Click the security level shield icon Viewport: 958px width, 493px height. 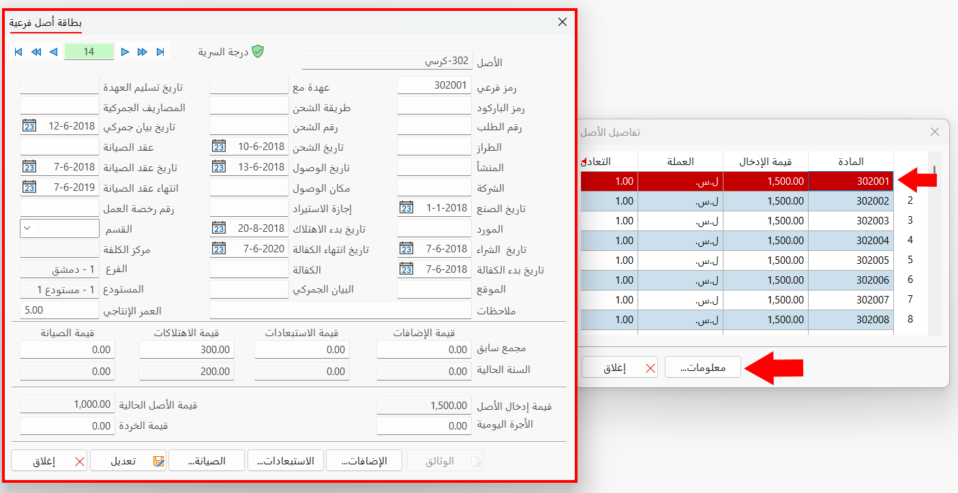click(x=257, y=52)
